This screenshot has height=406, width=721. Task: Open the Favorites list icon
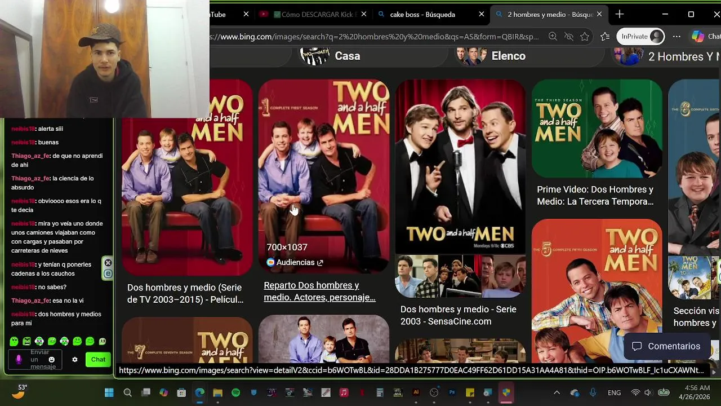click(605, 37)
